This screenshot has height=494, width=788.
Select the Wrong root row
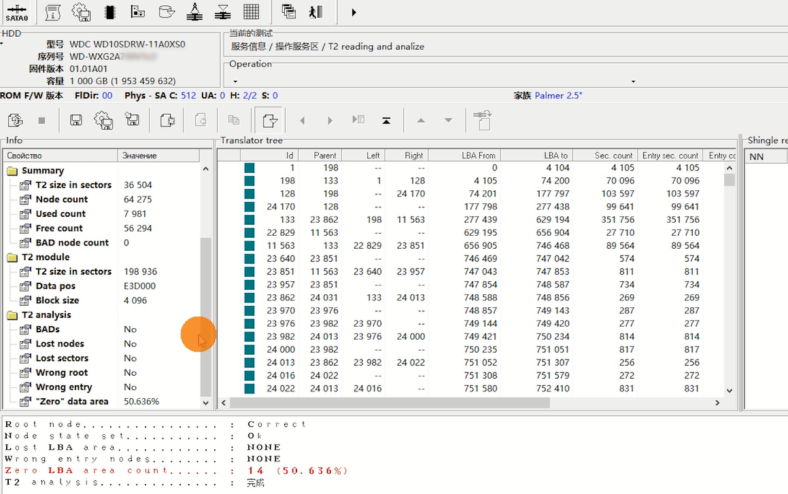click(102, 373)
